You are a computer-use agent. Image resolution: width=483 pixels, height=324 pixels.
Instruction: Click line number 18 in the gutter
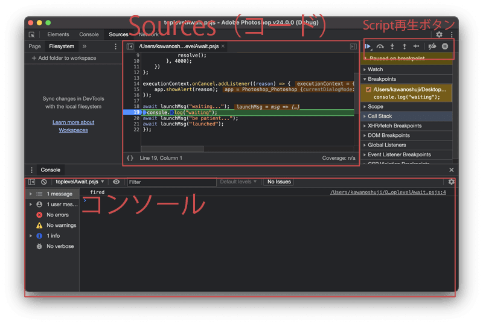point(136,107)
